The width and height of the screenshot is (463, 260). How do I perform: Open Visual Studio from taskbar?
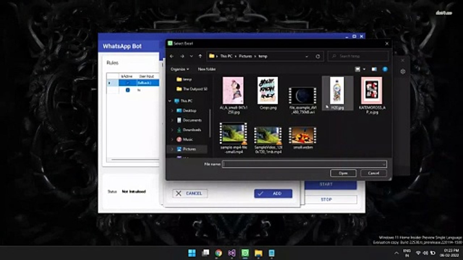(x=232, y=253)
